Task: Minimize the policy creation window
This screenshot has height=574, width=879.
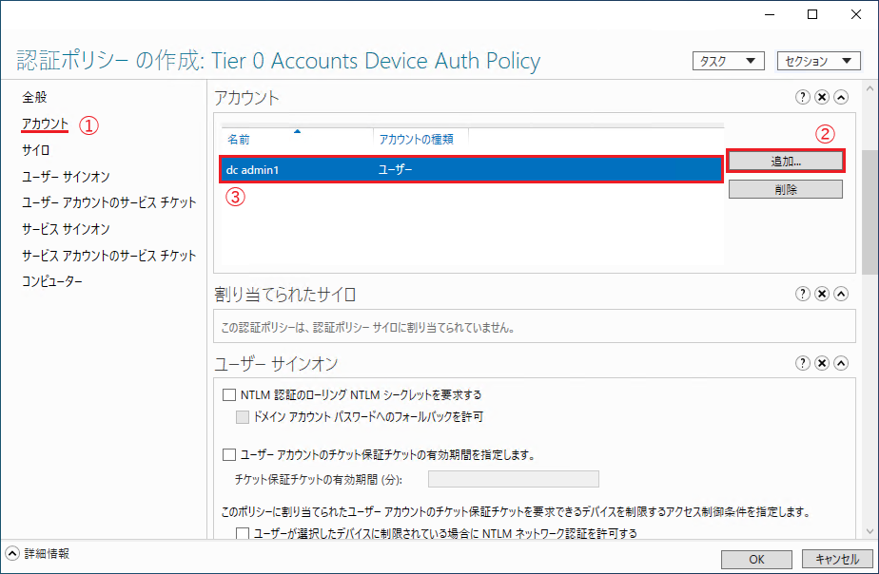Action: pos(769,14)
